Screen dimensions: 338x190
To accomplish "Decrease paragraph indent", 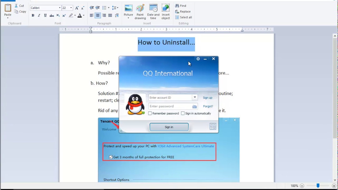I will [92, 8].
